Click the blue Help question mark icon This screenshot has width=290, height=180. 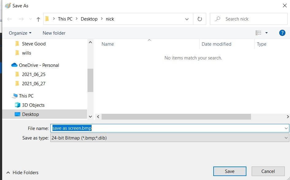tap(282, 33)
